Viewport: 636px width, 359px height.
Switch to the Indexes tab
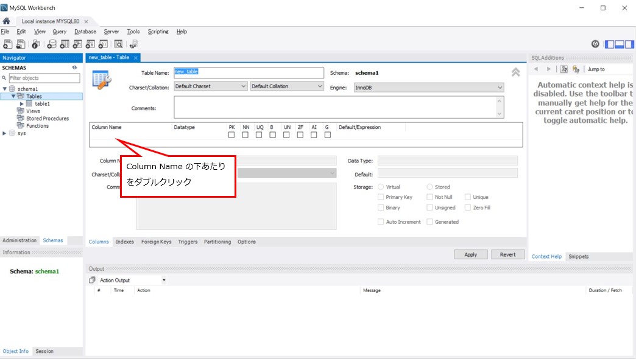(124, 242)
